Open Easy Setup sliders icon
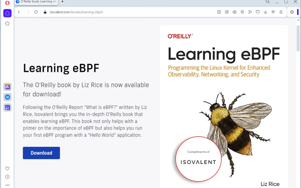Image resolution: width=301 pixels, height=188 pixels. [x=273, y=12]
